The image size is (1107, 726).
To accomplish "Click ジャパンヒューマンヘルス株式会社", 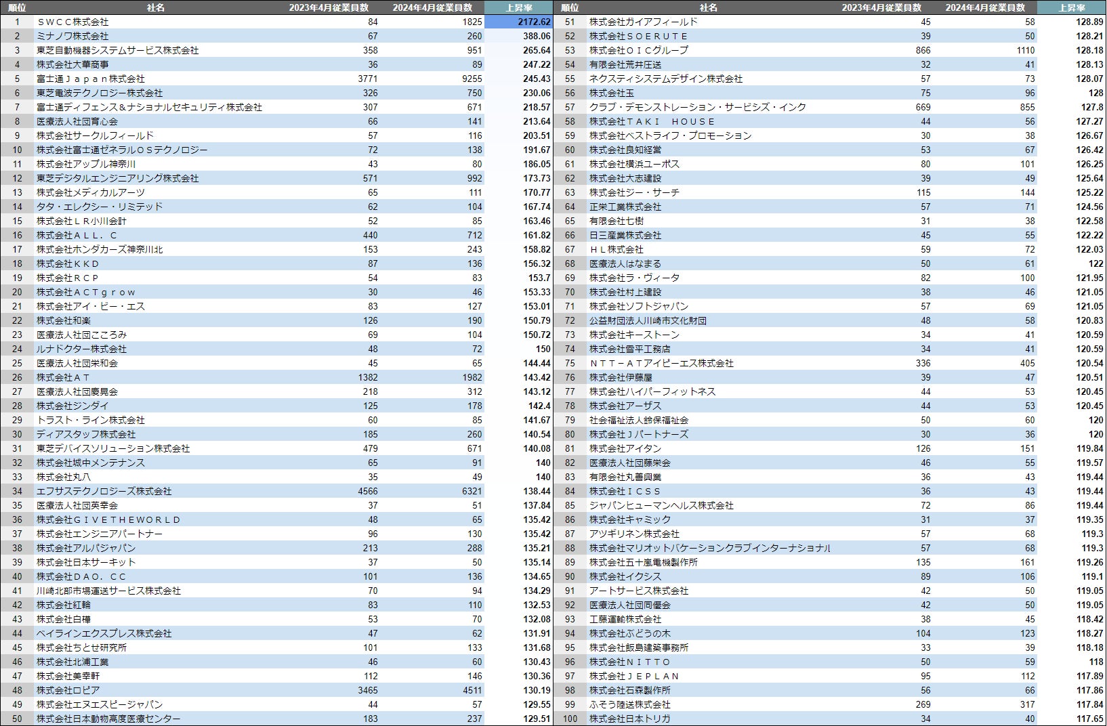I will (x=661, y=505).
